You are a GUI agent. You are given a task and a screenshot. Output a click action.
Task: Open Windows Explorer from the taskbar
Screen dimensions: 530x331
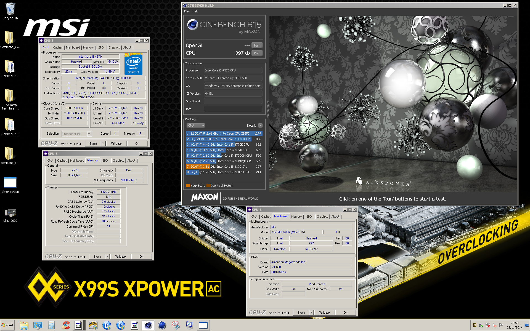[x=24, y=325]
